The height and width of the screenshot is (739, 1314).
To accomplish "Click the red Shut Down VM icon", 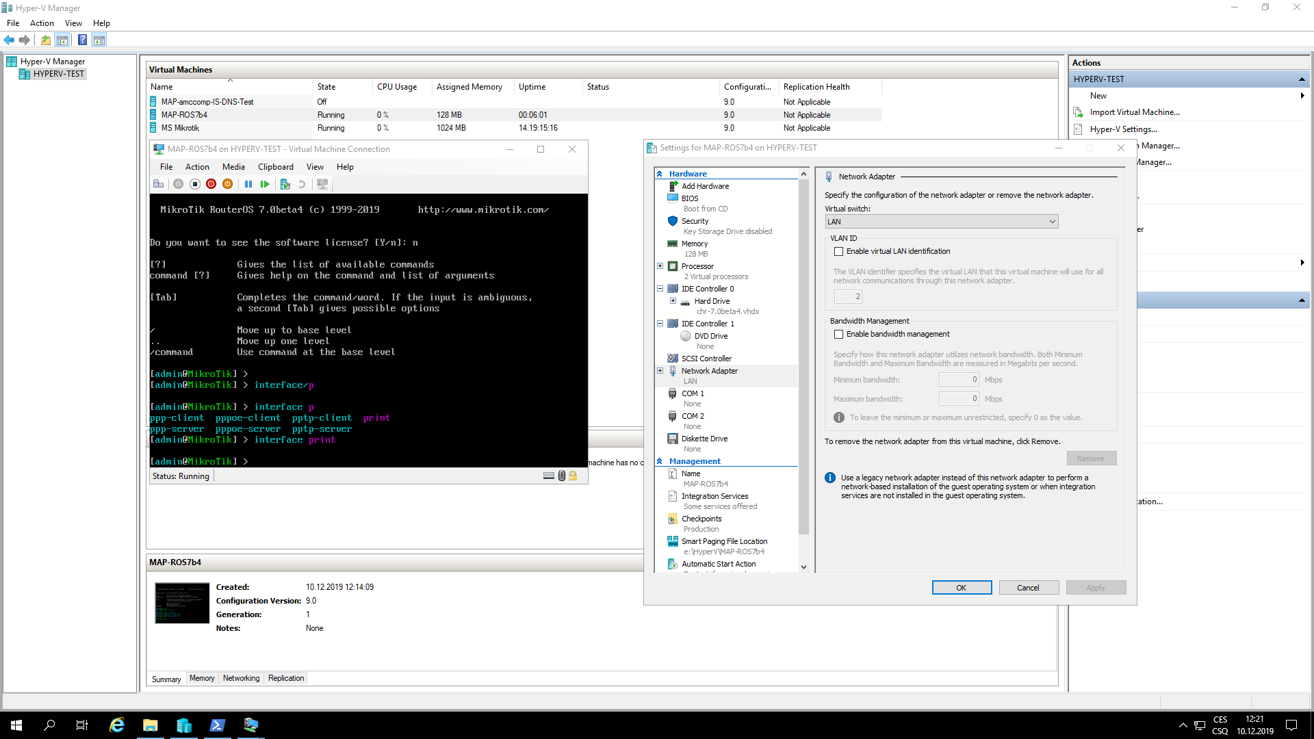I will coord(211,184).
